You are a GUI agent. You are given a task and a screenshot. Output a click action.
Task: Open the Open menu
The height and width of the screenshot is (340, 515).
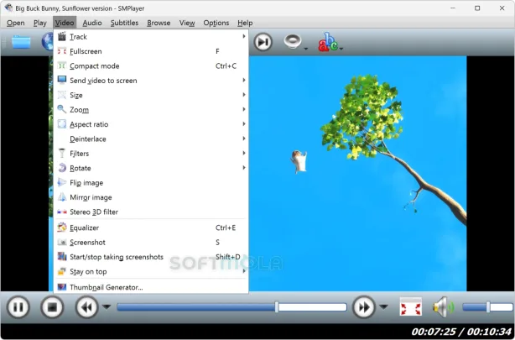point(16,23)
